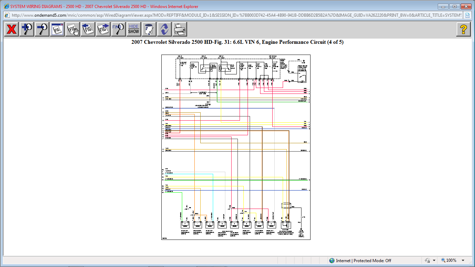
Task: Go to the next figure
Action: [103, 29]
